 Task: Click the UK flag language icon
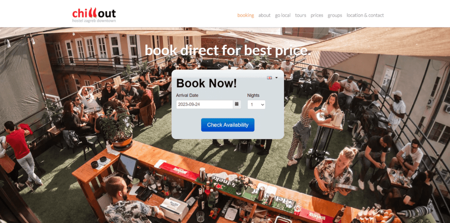(x=269, y=78)
